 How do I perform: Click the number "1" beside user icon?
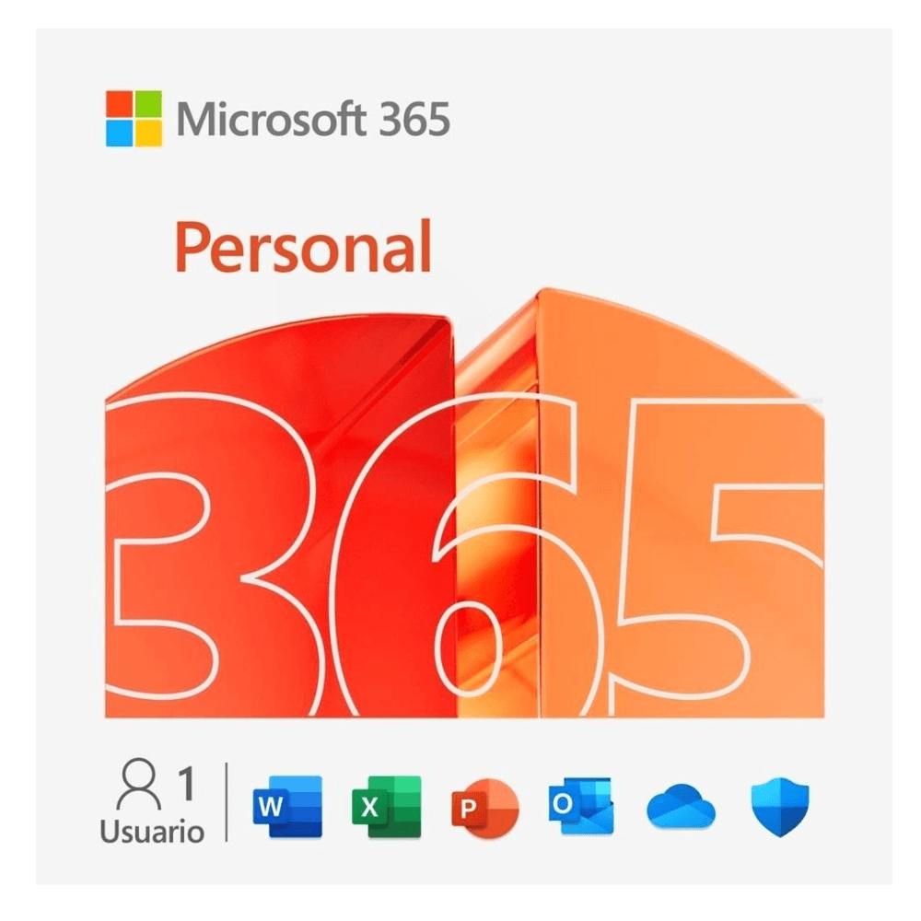click(187, 783)
